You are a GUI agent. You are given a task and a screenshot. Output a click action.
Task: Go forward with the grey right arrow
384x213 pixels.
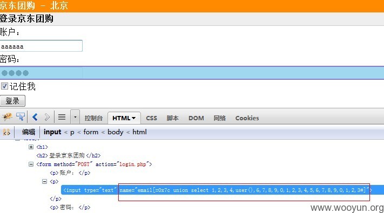pyautogui.click(x=47, y=117)
